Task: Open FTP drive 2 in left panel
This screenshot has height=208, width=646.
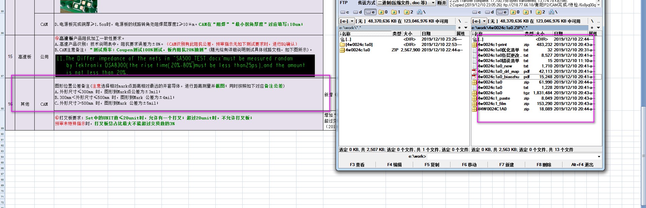Action: (409, 12)
